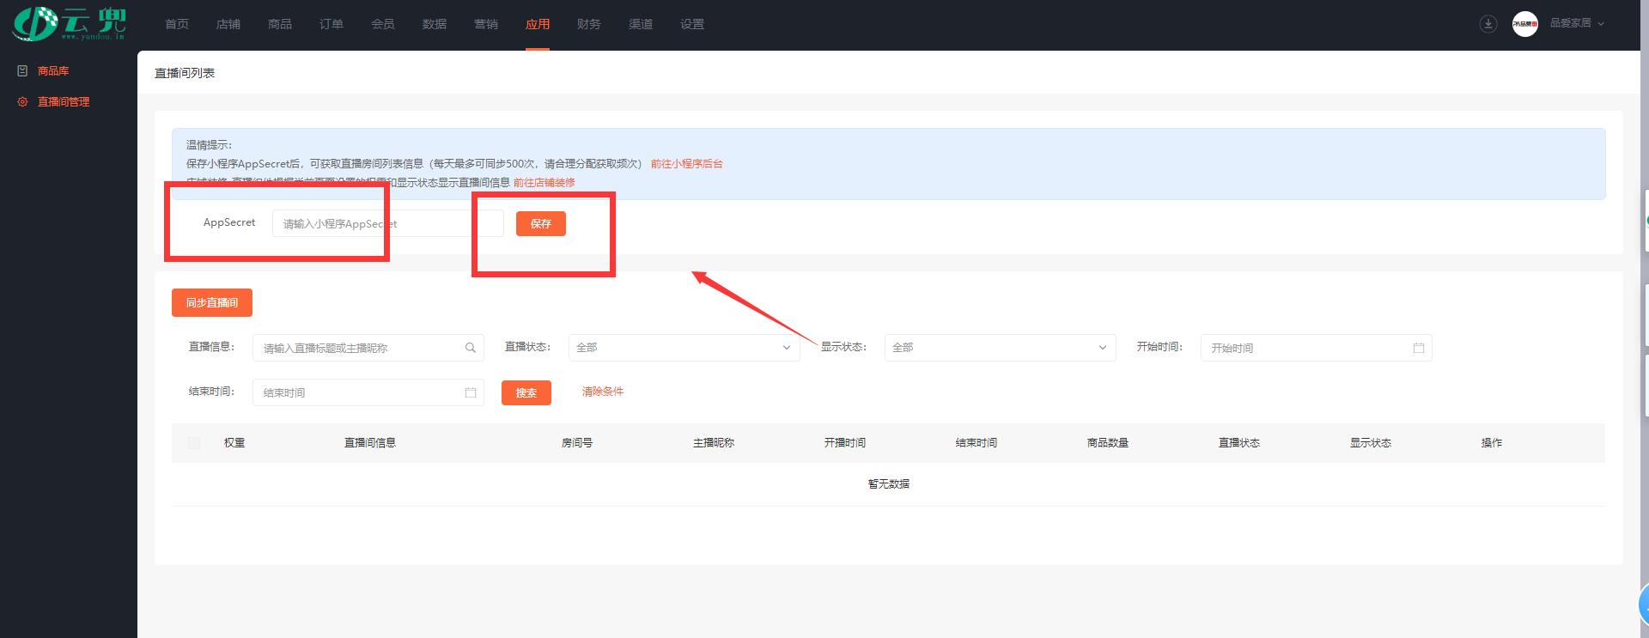Image resolution: width=1649 pixels, height=638 pixels.
Task: Focus the AppSecret input field
Action: [388, 223]
